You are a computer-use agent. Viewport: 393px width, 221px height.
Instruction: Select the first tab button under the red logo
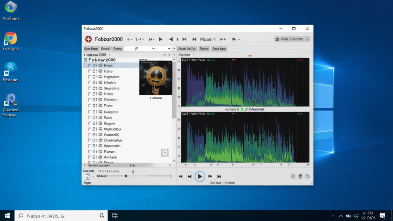coord(91,49)
